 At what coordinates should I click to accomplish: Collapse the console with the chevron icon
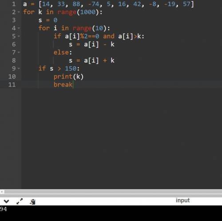pos(6,201)
